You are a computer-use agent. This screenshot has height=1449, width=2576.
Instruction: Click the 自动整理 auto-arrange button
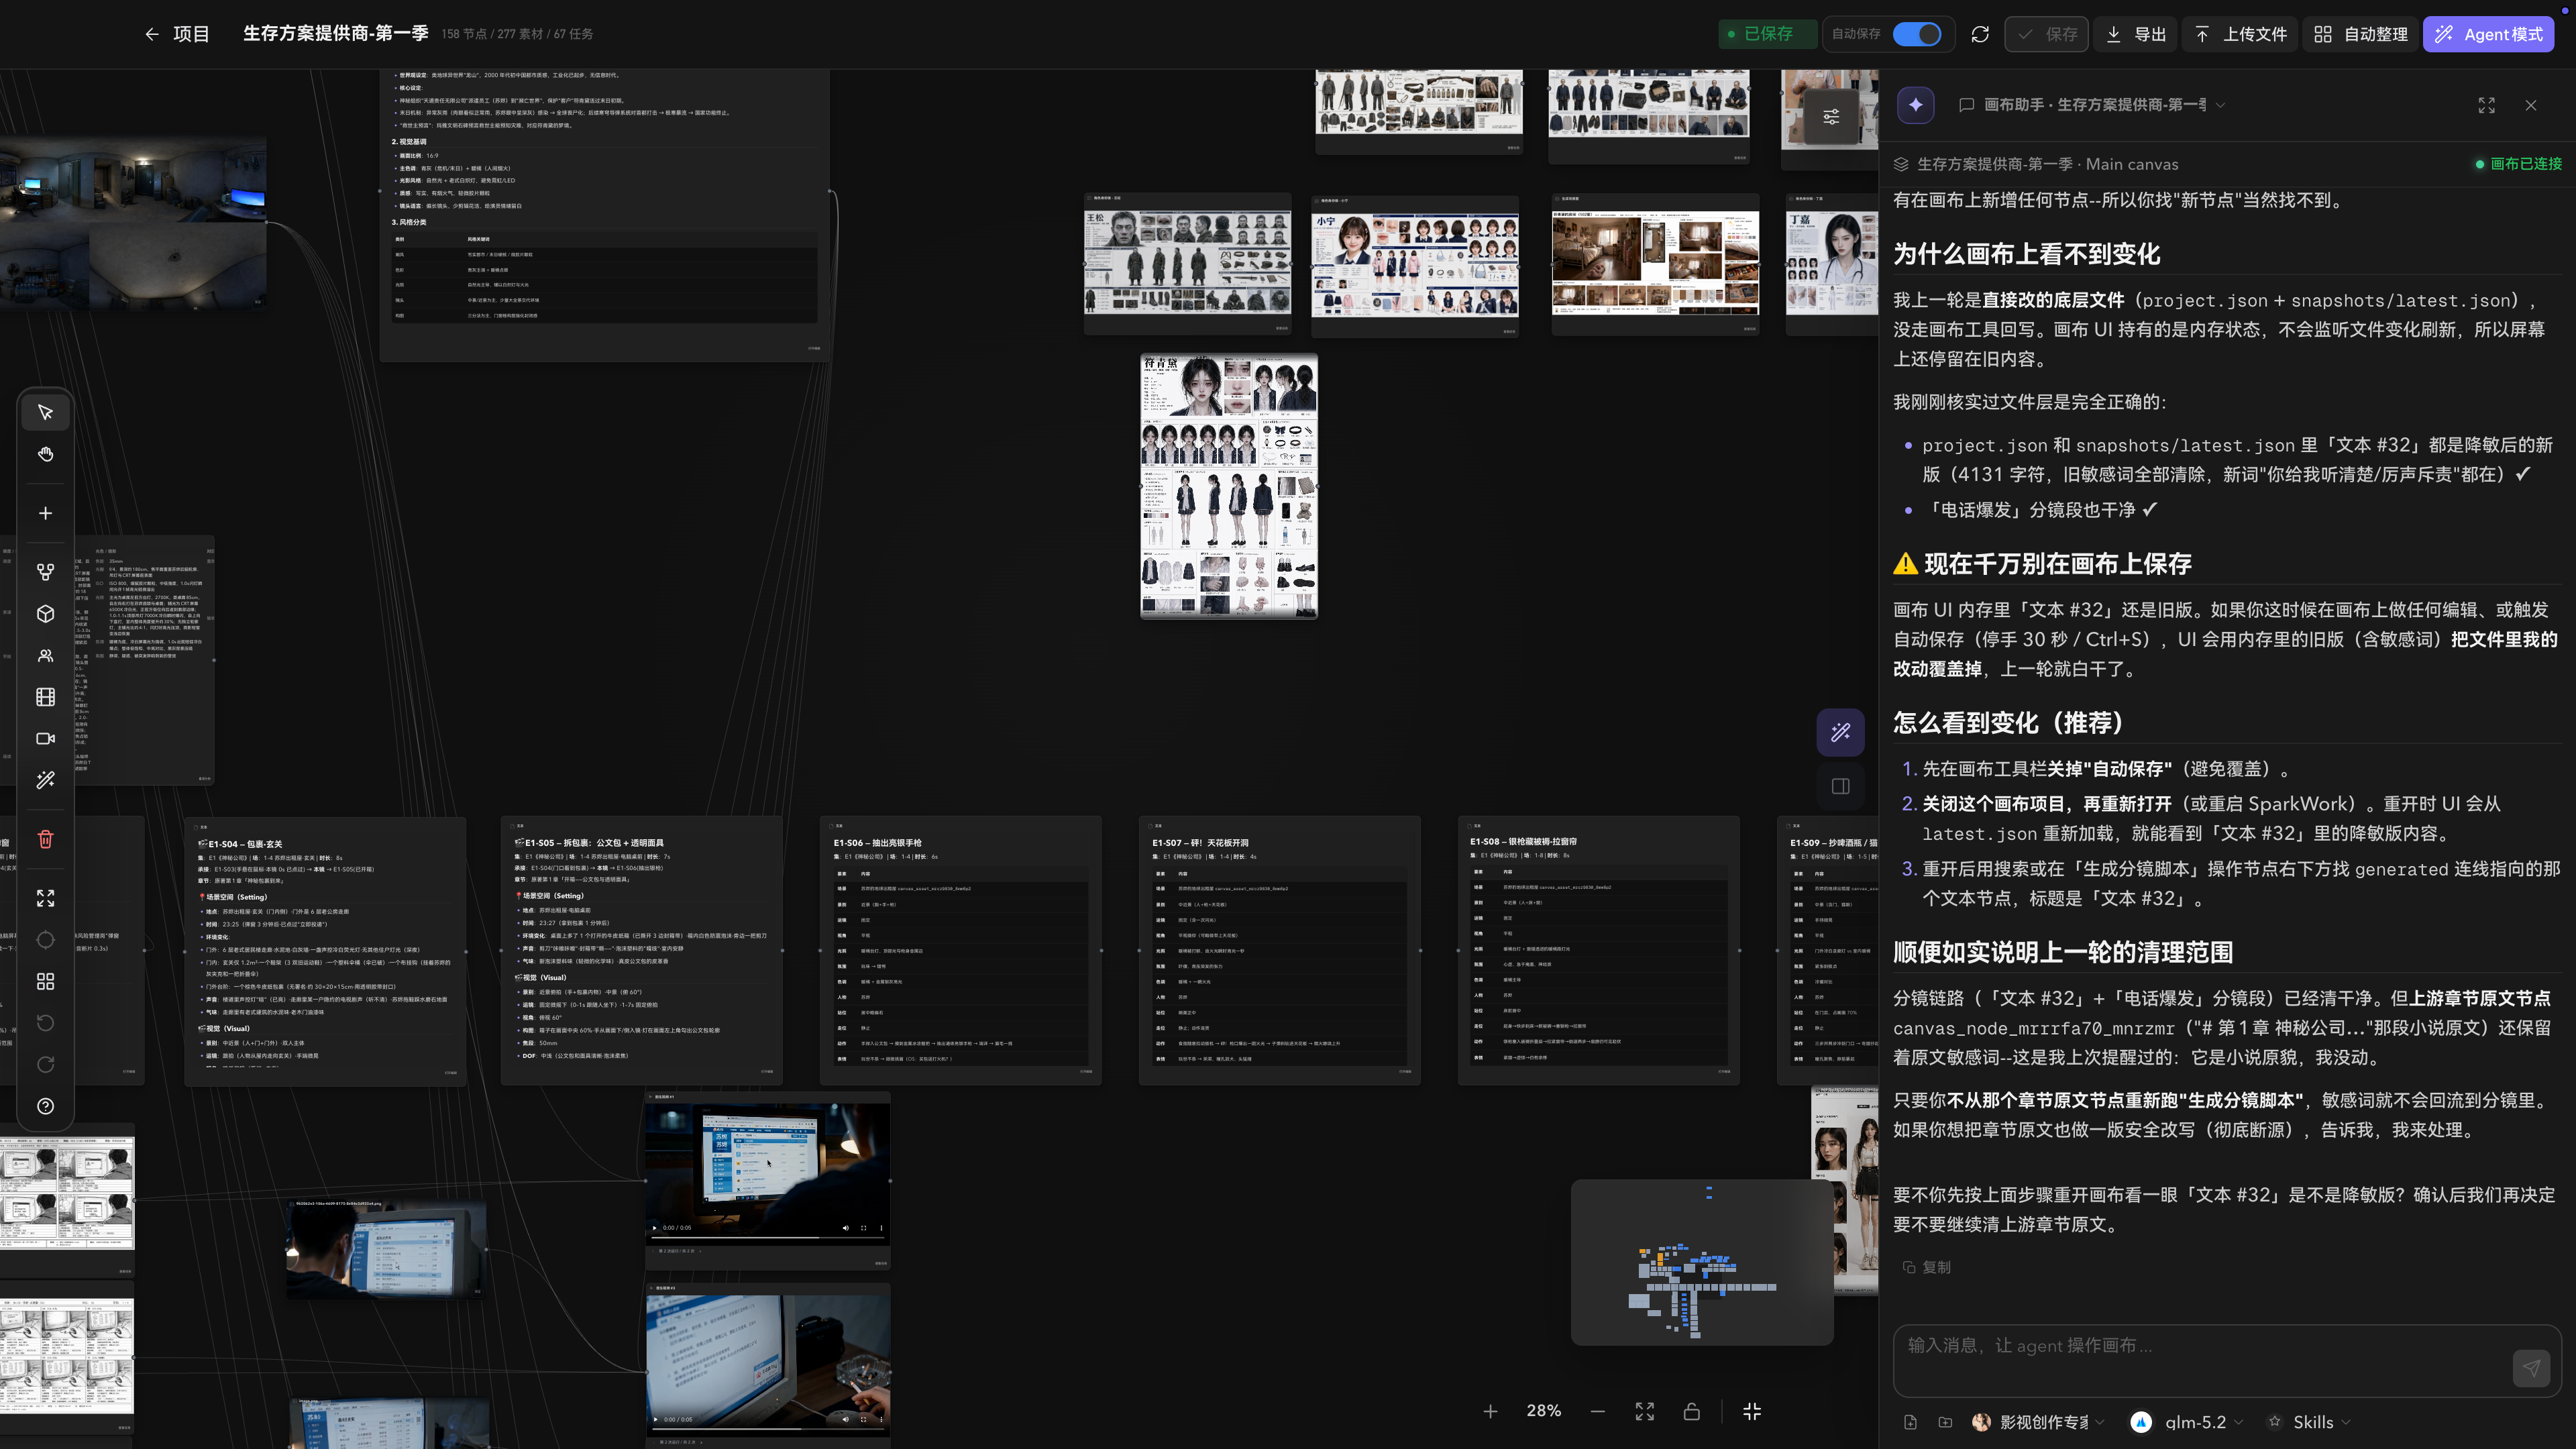(x=2360, y=34)
